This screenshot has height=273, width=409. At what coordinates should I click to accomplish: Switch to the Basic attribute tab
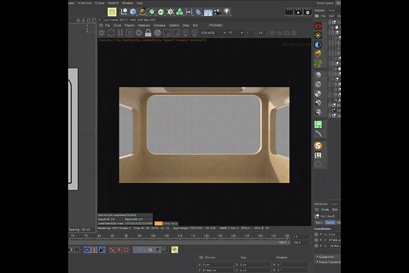coord(319,222)
